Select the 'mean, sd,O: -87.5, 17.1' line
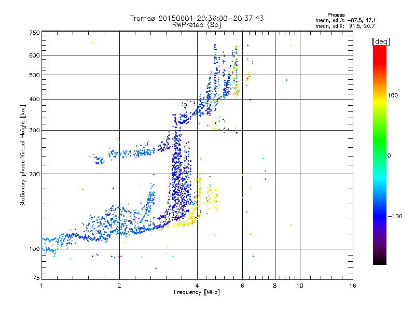 pos(345,20)
